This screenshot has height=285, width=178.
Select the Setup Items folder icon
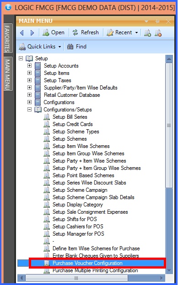38,73
